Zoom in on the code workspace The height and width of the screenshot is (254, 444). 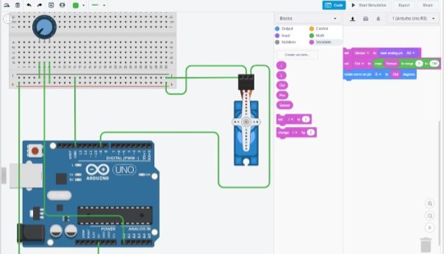coord(430,204)
